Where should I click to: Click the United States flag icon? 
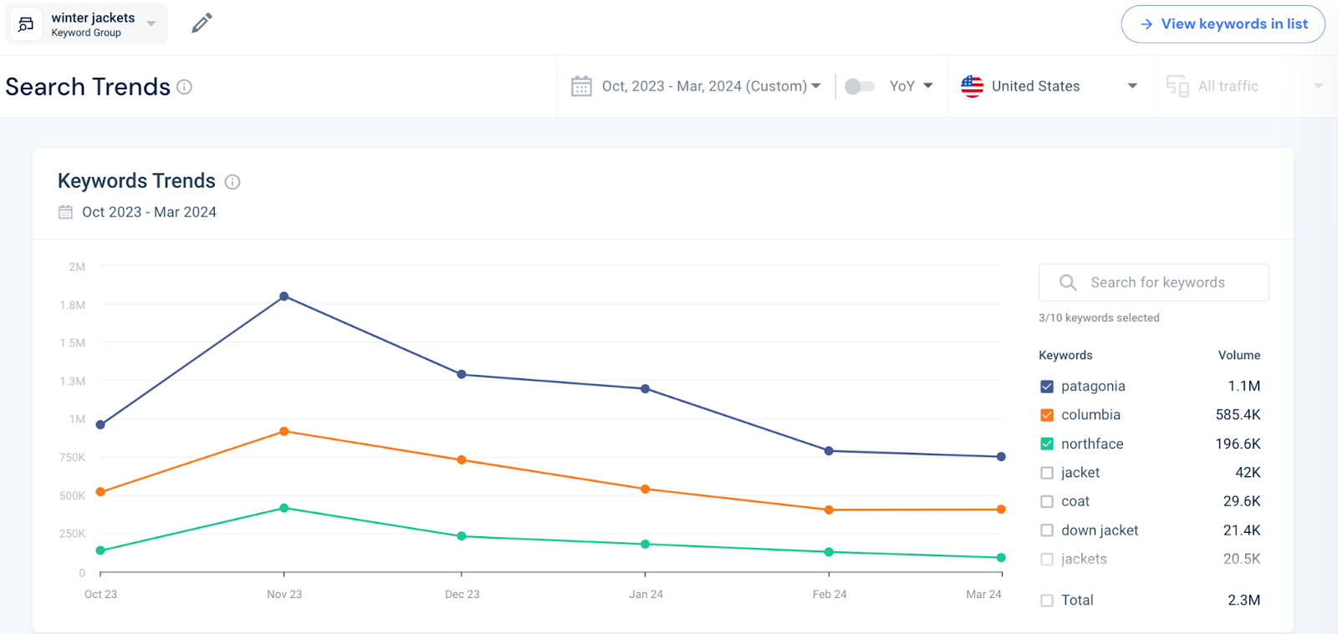tap(972, 86)
